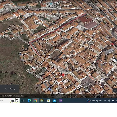The width and height of the screenshot is (117, 117).
Task: Launch the JW app from the taskbar
Action: pyautogui.click(x=61, y=101)
